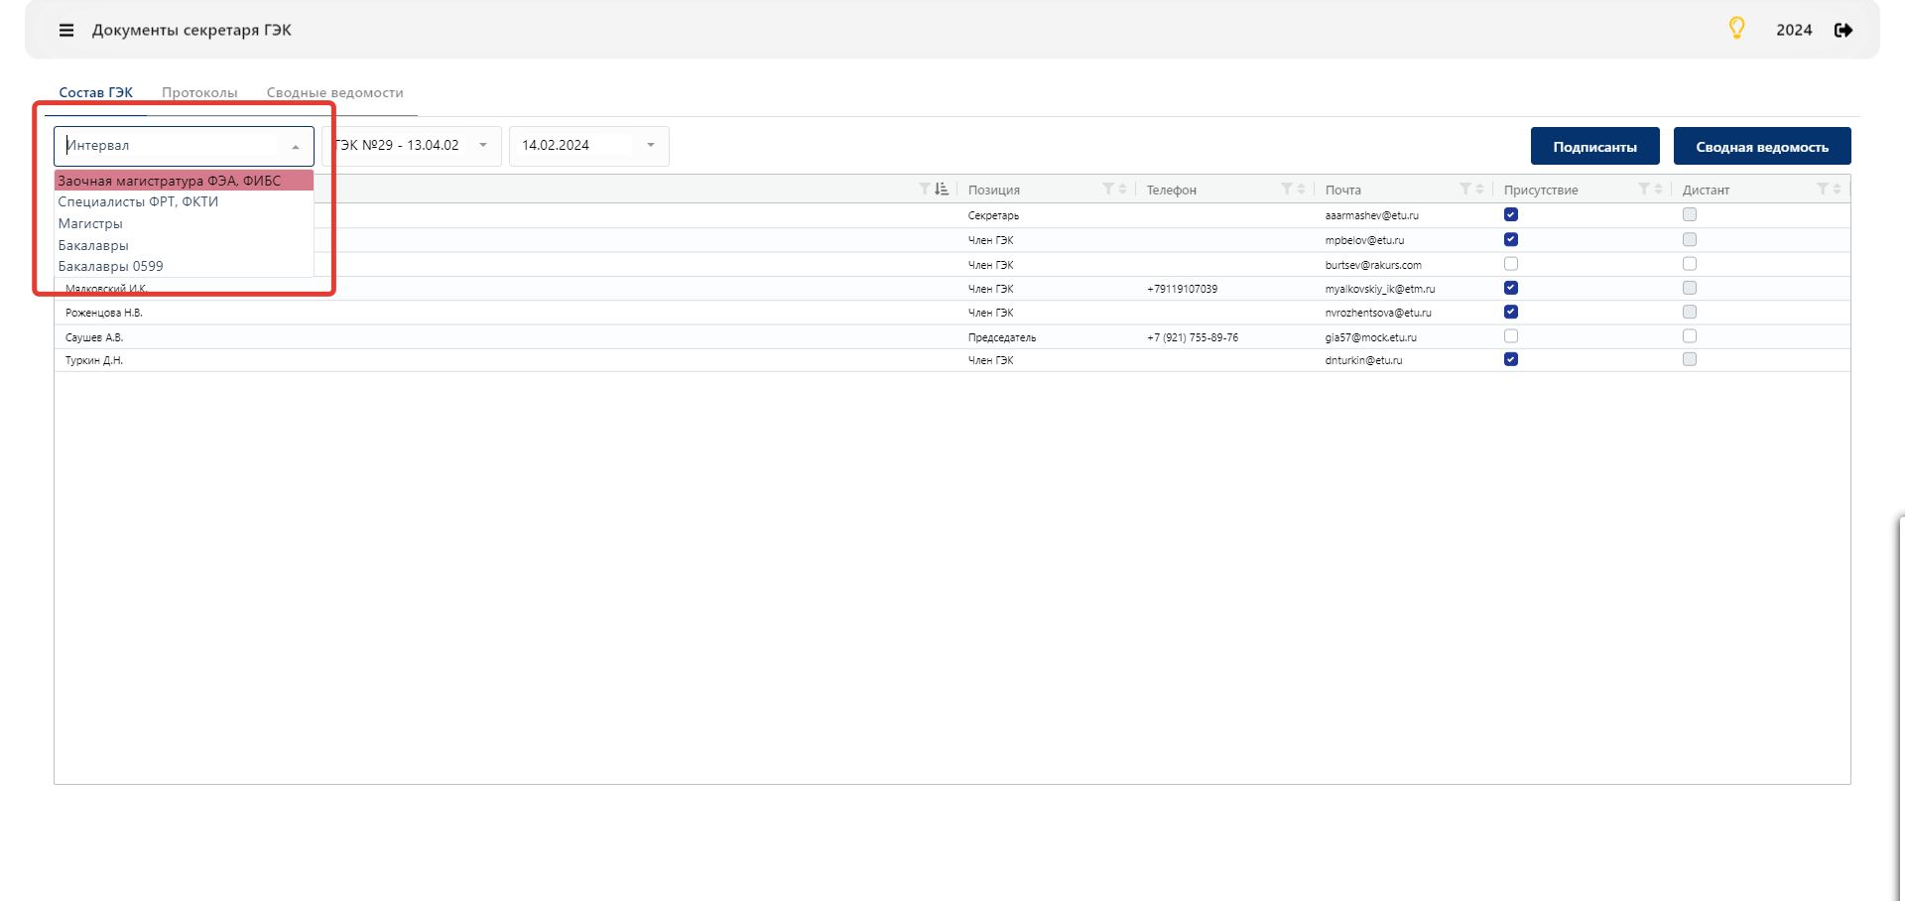Click email burtsev@rakurs.com
This screenshot has height=901, width=1905.
1373,265
